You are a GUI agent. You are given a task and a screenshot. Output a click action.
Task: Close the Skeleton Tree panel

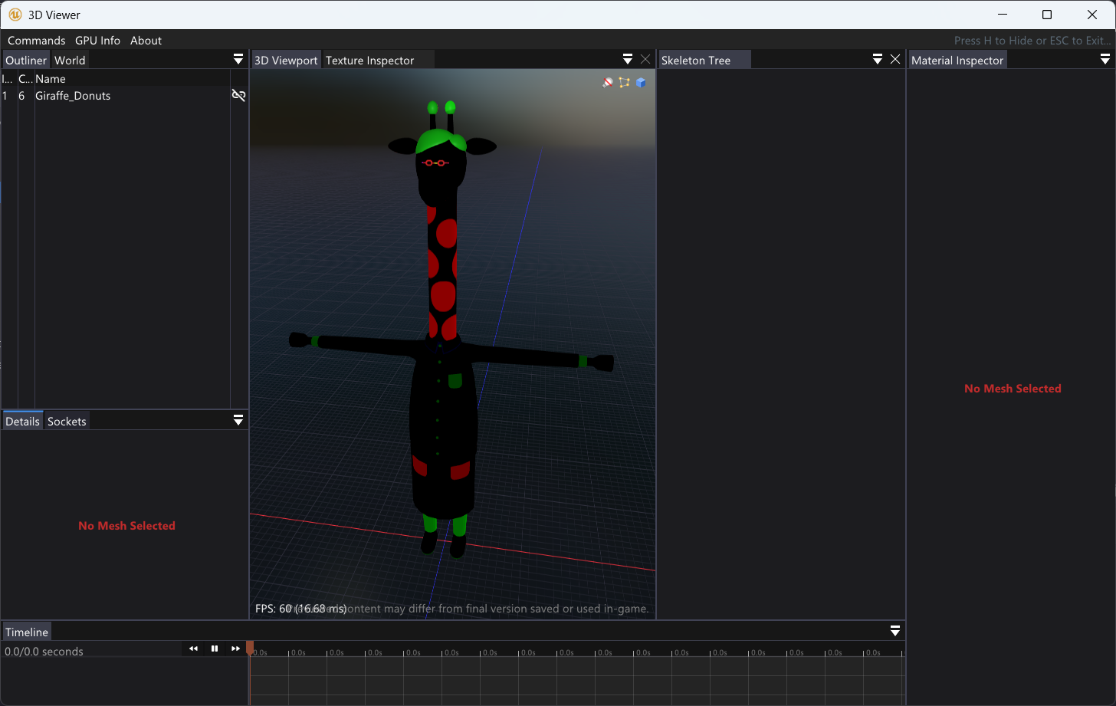895,59
